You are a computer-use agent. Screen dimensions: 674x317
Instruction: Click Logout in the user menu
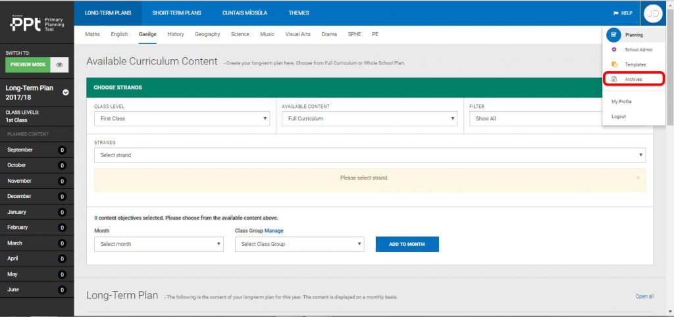pyautogui.click(x=619, y=116)
